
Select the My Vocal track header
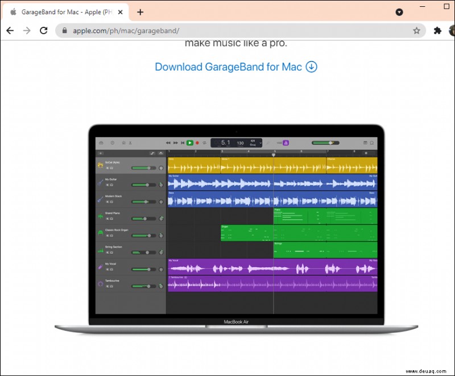131,267
